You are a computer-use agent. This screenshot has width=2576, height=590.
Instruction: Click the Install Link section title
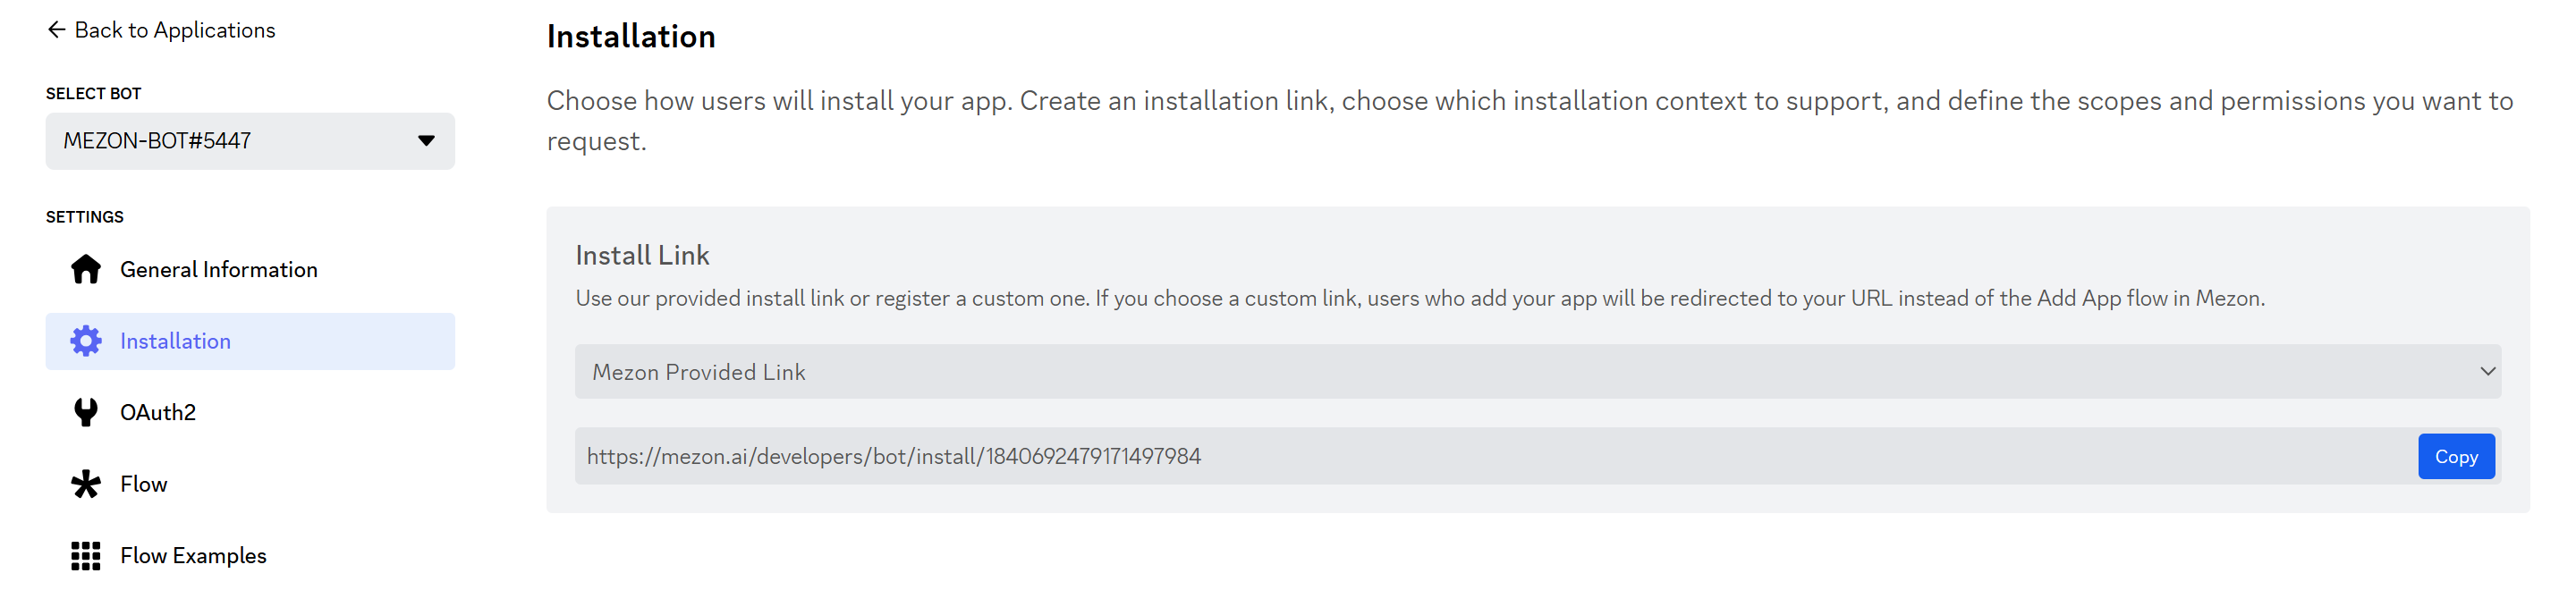coord(642,256)
